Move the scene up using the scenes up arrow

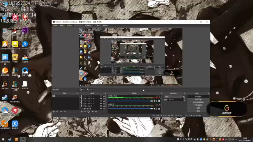point(61,112)
